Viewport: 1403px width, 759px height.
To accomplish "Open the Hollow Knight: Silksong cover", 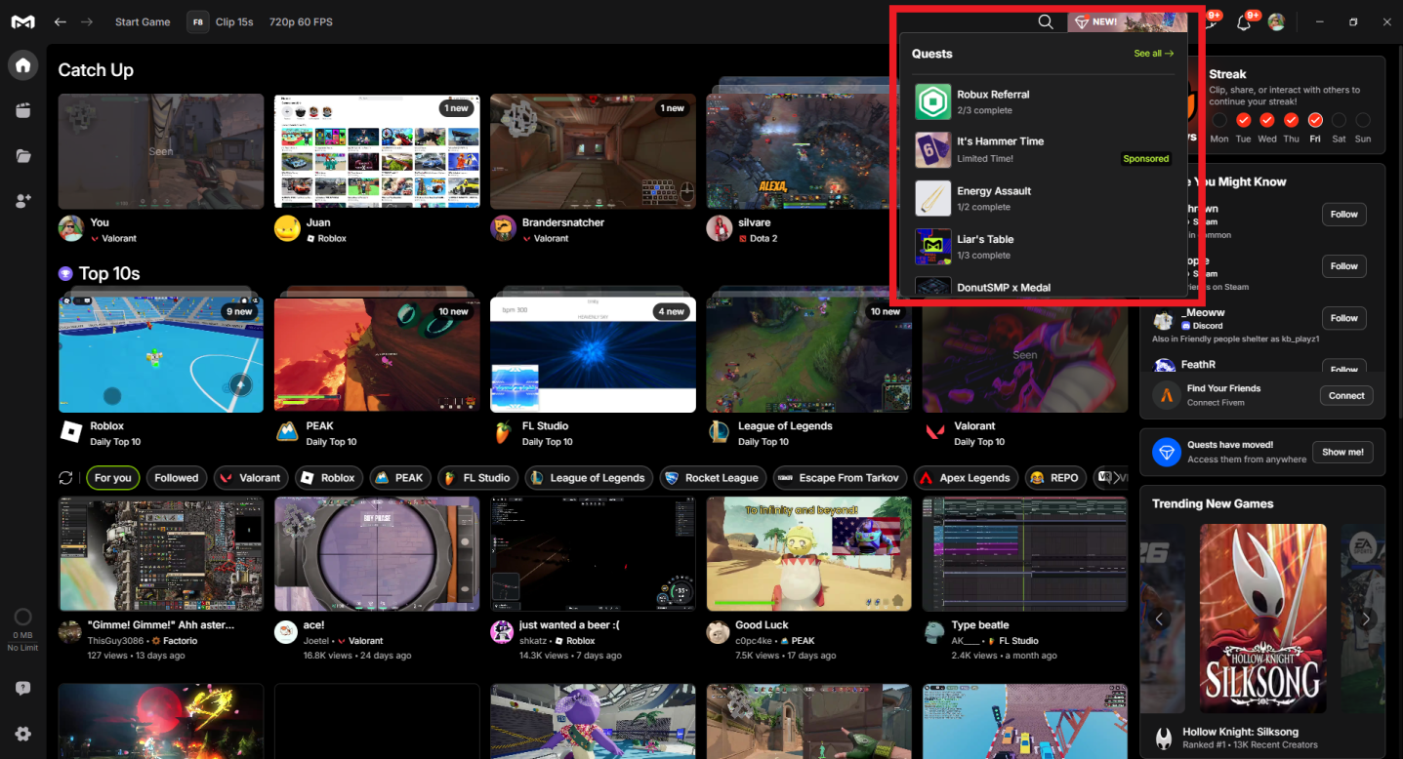I will 1262,619.
